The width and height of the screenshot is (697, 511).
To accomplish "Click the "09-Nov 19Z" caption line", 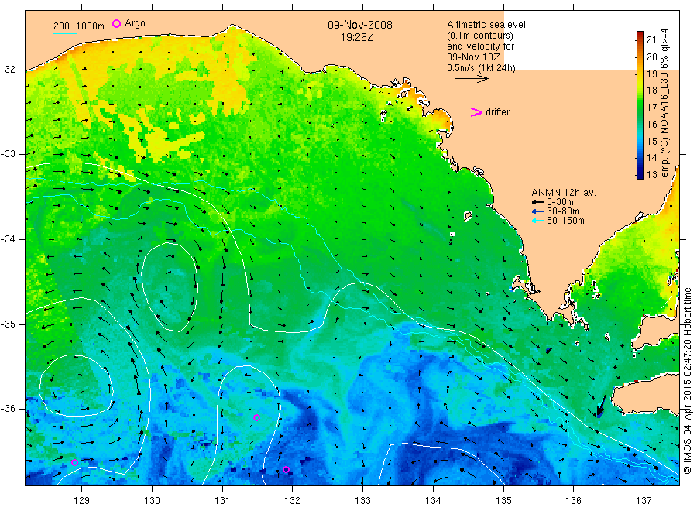I will tap(473, 57).
